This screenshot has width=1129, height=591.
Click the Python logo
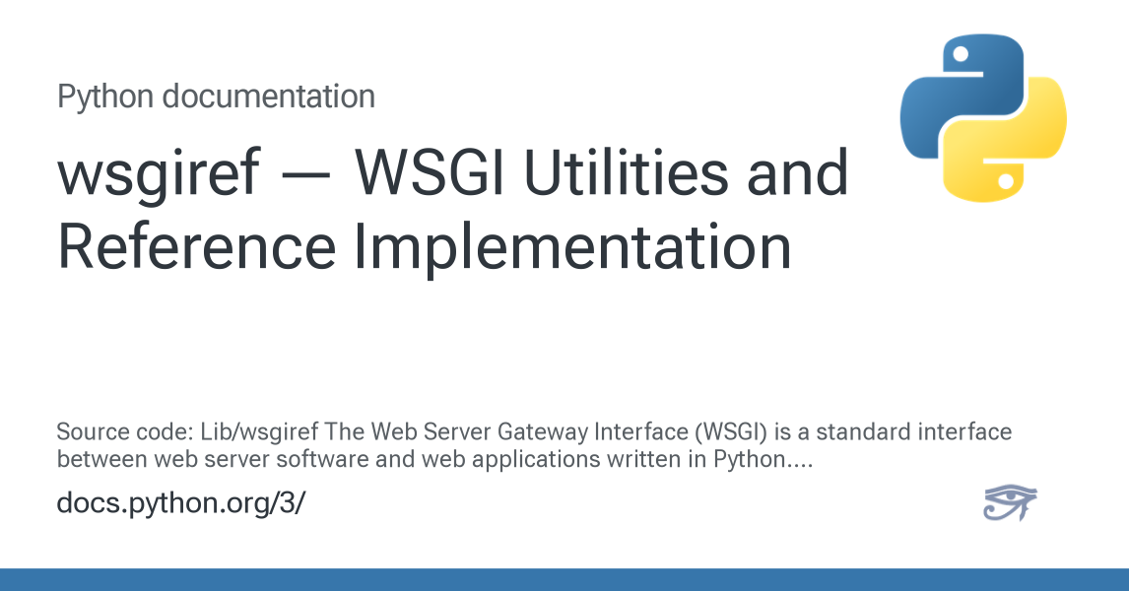click(983, 118)
